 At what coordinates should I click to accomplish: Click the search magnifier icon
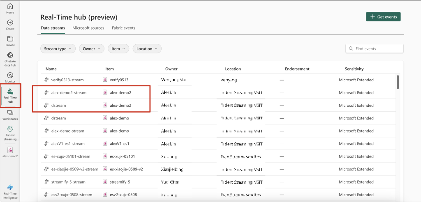click(351, 49)
